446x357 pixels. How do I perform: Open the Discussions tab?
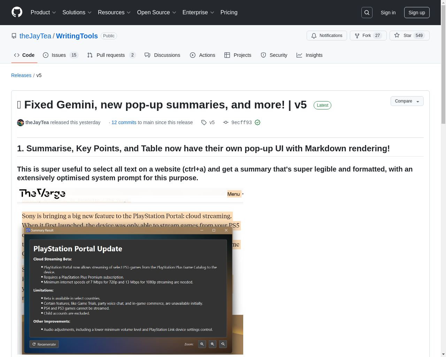(x=162, y=55)
